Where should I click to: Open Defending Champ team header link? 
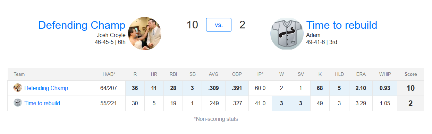tap(82, 25)
